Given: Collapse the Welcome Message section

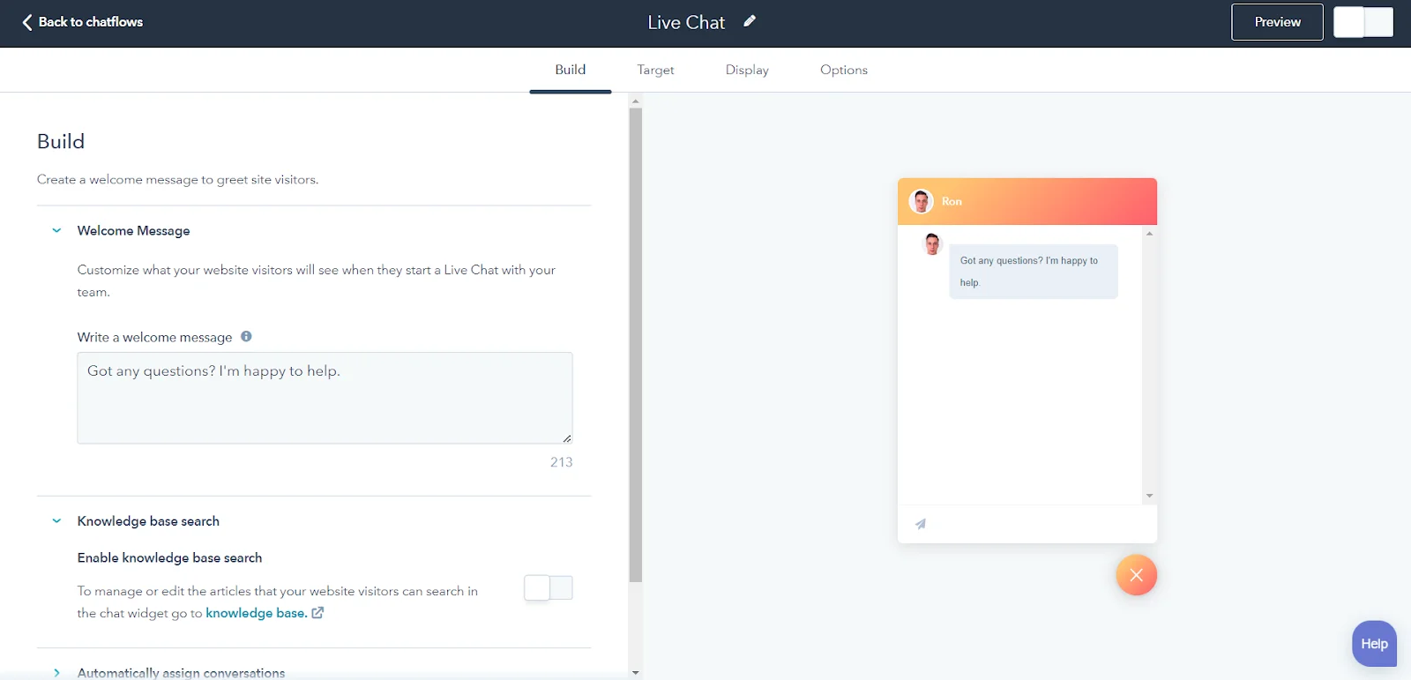Looking at the screenshot, I should point(56,230).
